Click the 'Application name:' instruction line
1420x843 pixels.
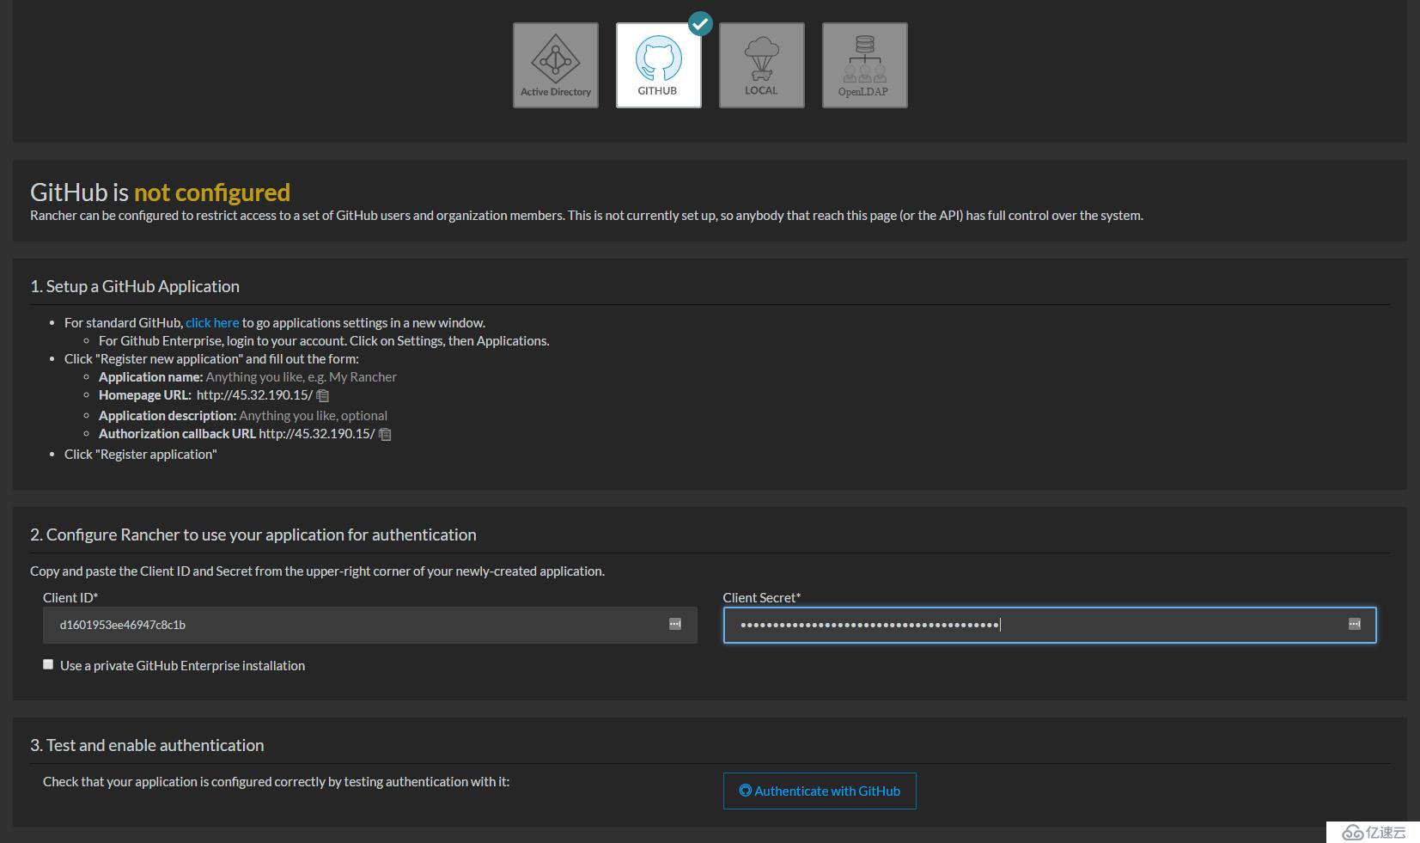click(247, 377)
